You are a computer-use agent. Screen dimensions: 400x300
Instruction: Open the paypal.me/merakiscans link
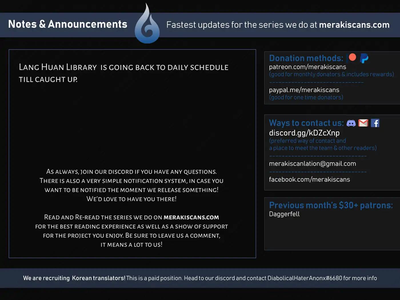pos(304,90)
